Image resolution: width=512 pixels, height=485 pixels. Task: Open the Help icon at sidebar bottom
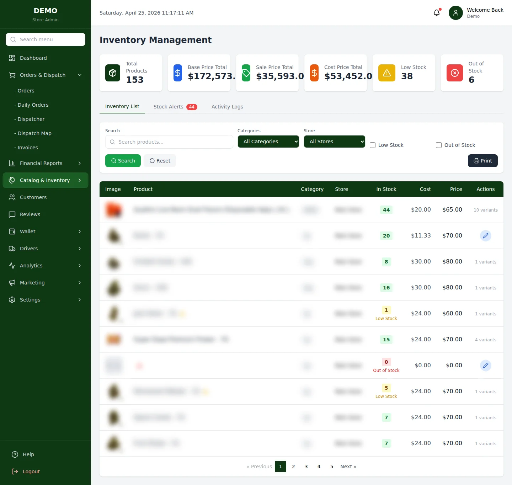(14, 454)
